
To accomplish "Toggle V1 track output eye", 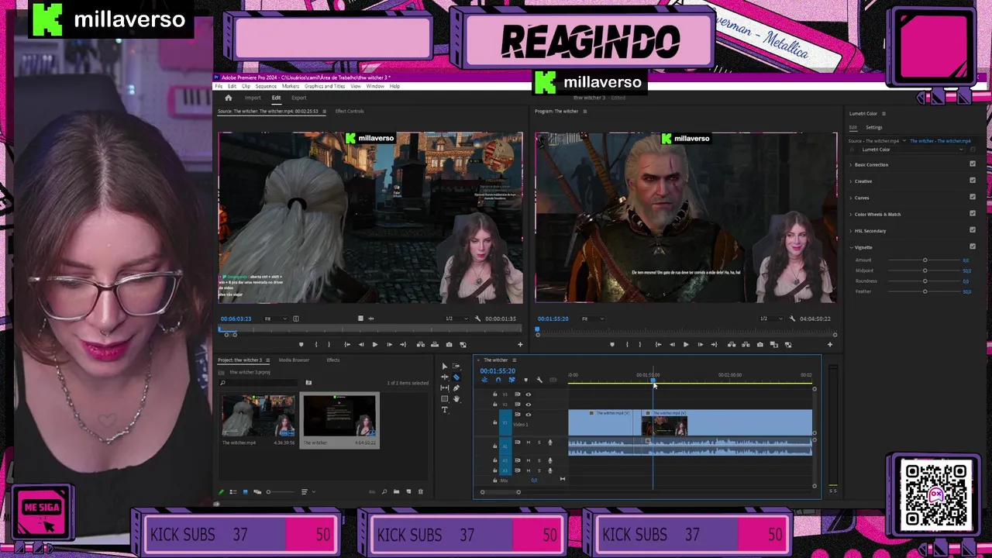I will pyautogui.click(x=529, y=415).
